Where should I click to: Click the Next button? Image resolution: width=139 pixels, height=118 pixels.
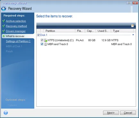tap(111, 113)
